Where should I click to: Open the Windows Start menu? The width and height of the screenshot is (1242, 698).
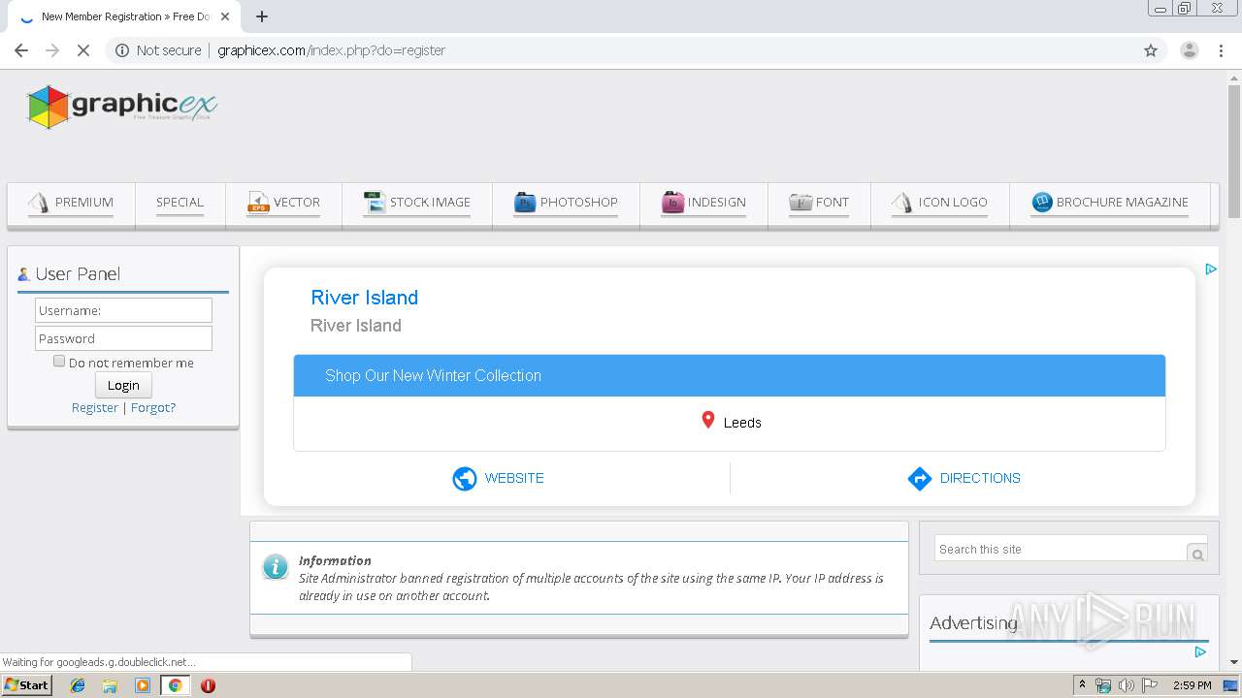click(x=26, y=684)
